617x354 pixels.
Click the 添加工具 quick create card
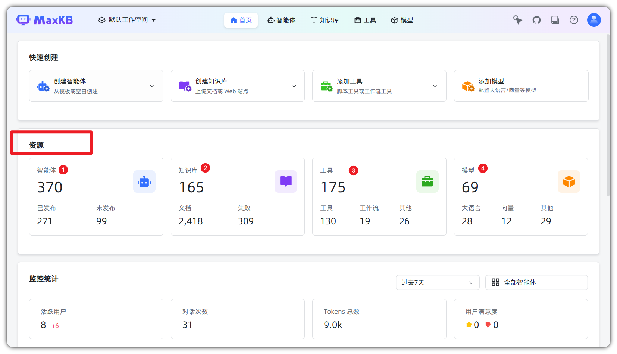click(x=379, y=86)
